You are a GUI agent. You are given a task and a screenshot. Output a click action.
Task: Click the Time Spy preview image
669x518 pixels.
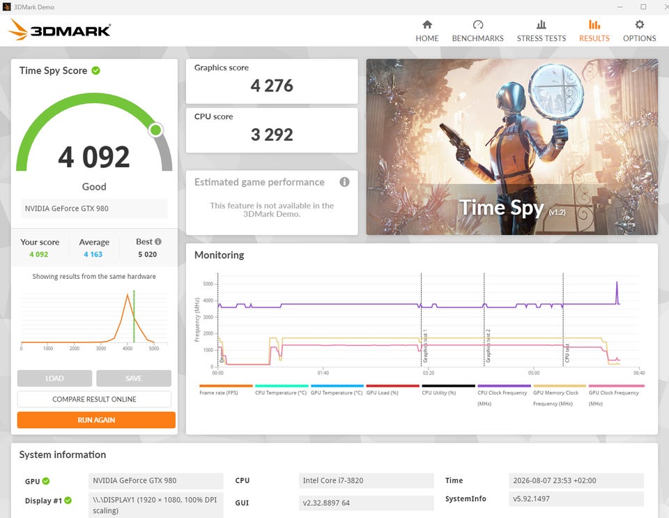[512, 147]
